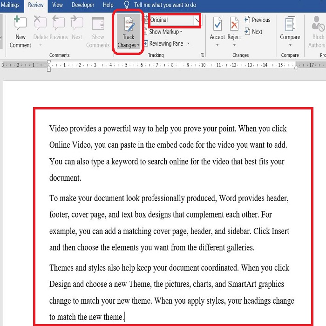Open the Reviewing Pane dropdown arrow

(188, 43)
